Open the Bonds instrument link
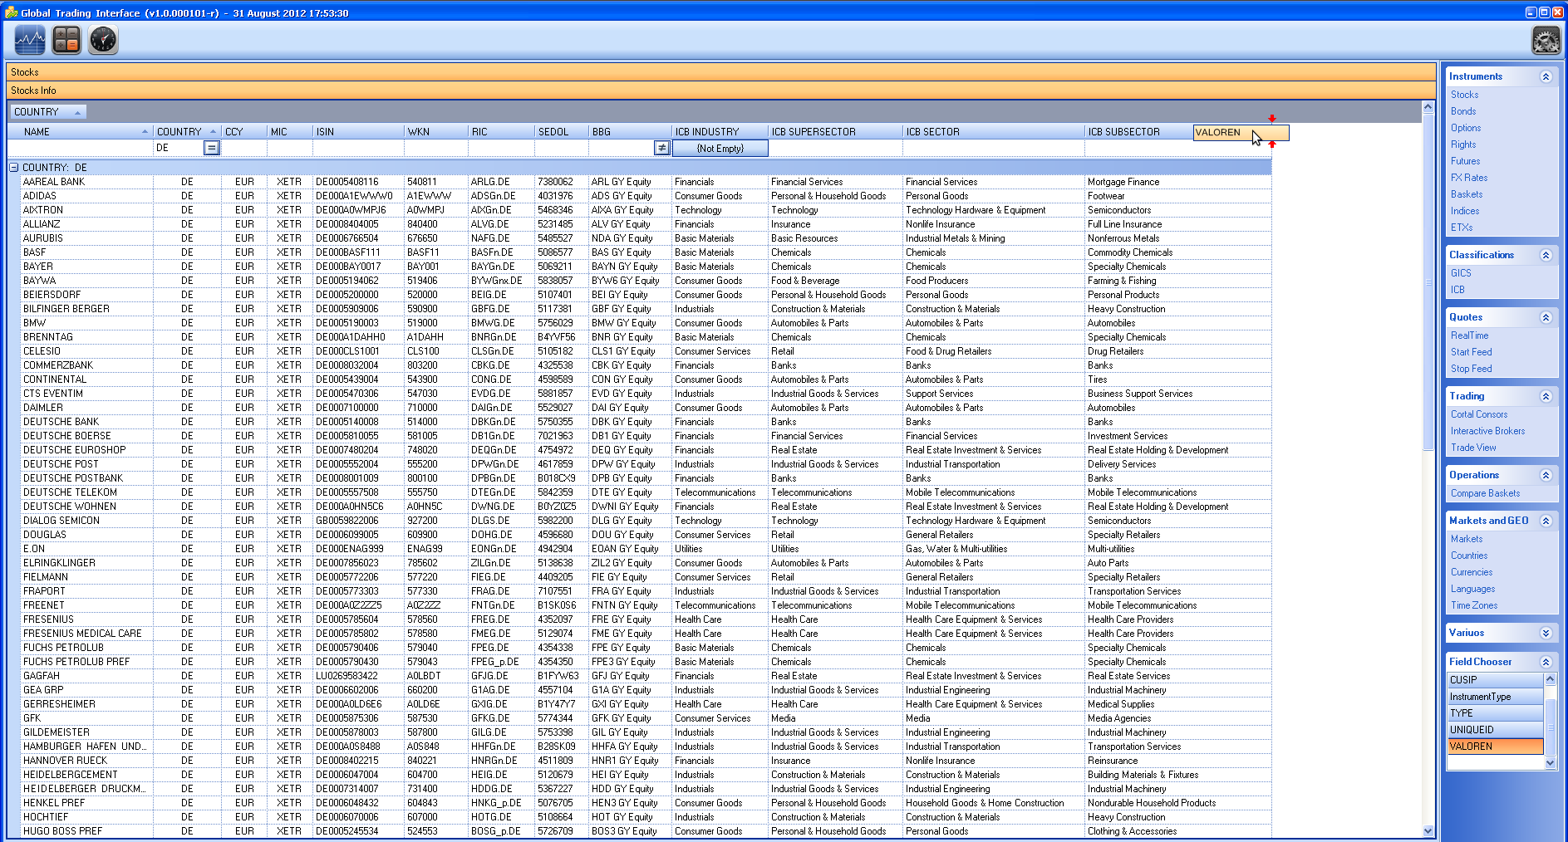 1463,111
